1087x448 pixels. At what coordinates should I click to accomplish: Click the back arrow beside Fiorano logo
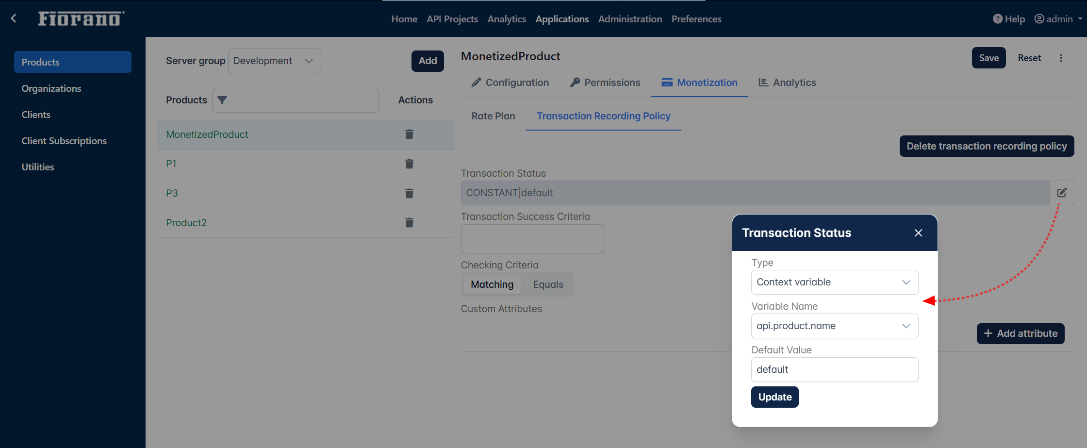point(14,18)
